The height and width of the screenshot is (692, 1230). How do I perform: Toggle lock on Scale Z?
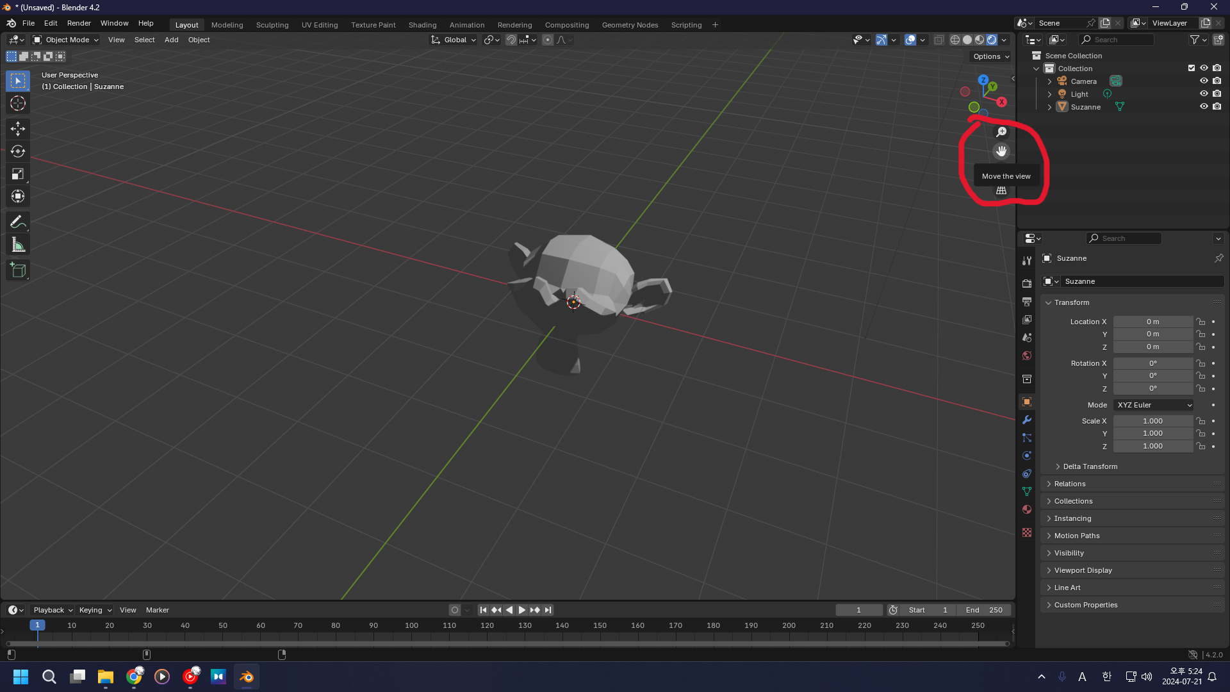coord(1201,446)
